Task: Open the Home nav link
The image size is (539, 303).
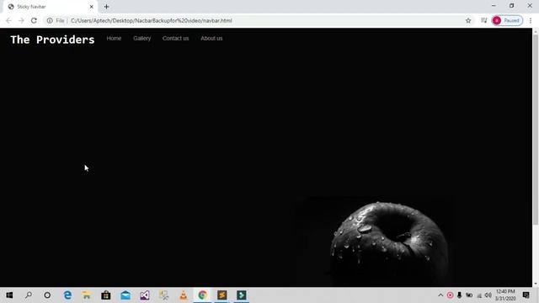Action: point(114,38)
